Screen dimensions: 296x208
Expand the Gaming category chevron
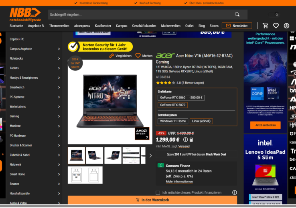pos(59,116)
